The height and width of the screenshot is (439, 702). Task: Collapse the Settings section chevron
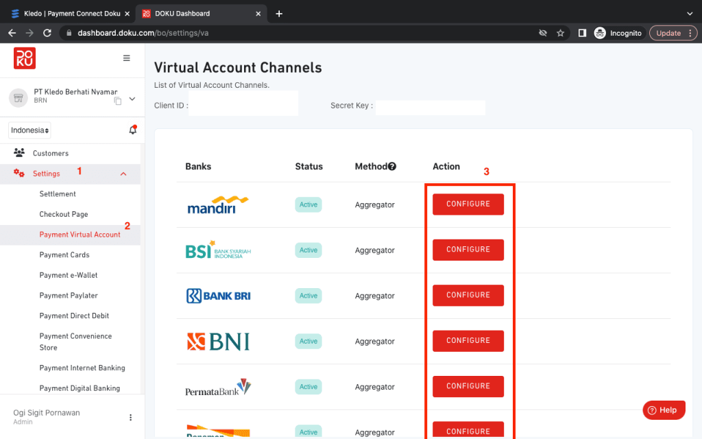click(x=123, y=174)
